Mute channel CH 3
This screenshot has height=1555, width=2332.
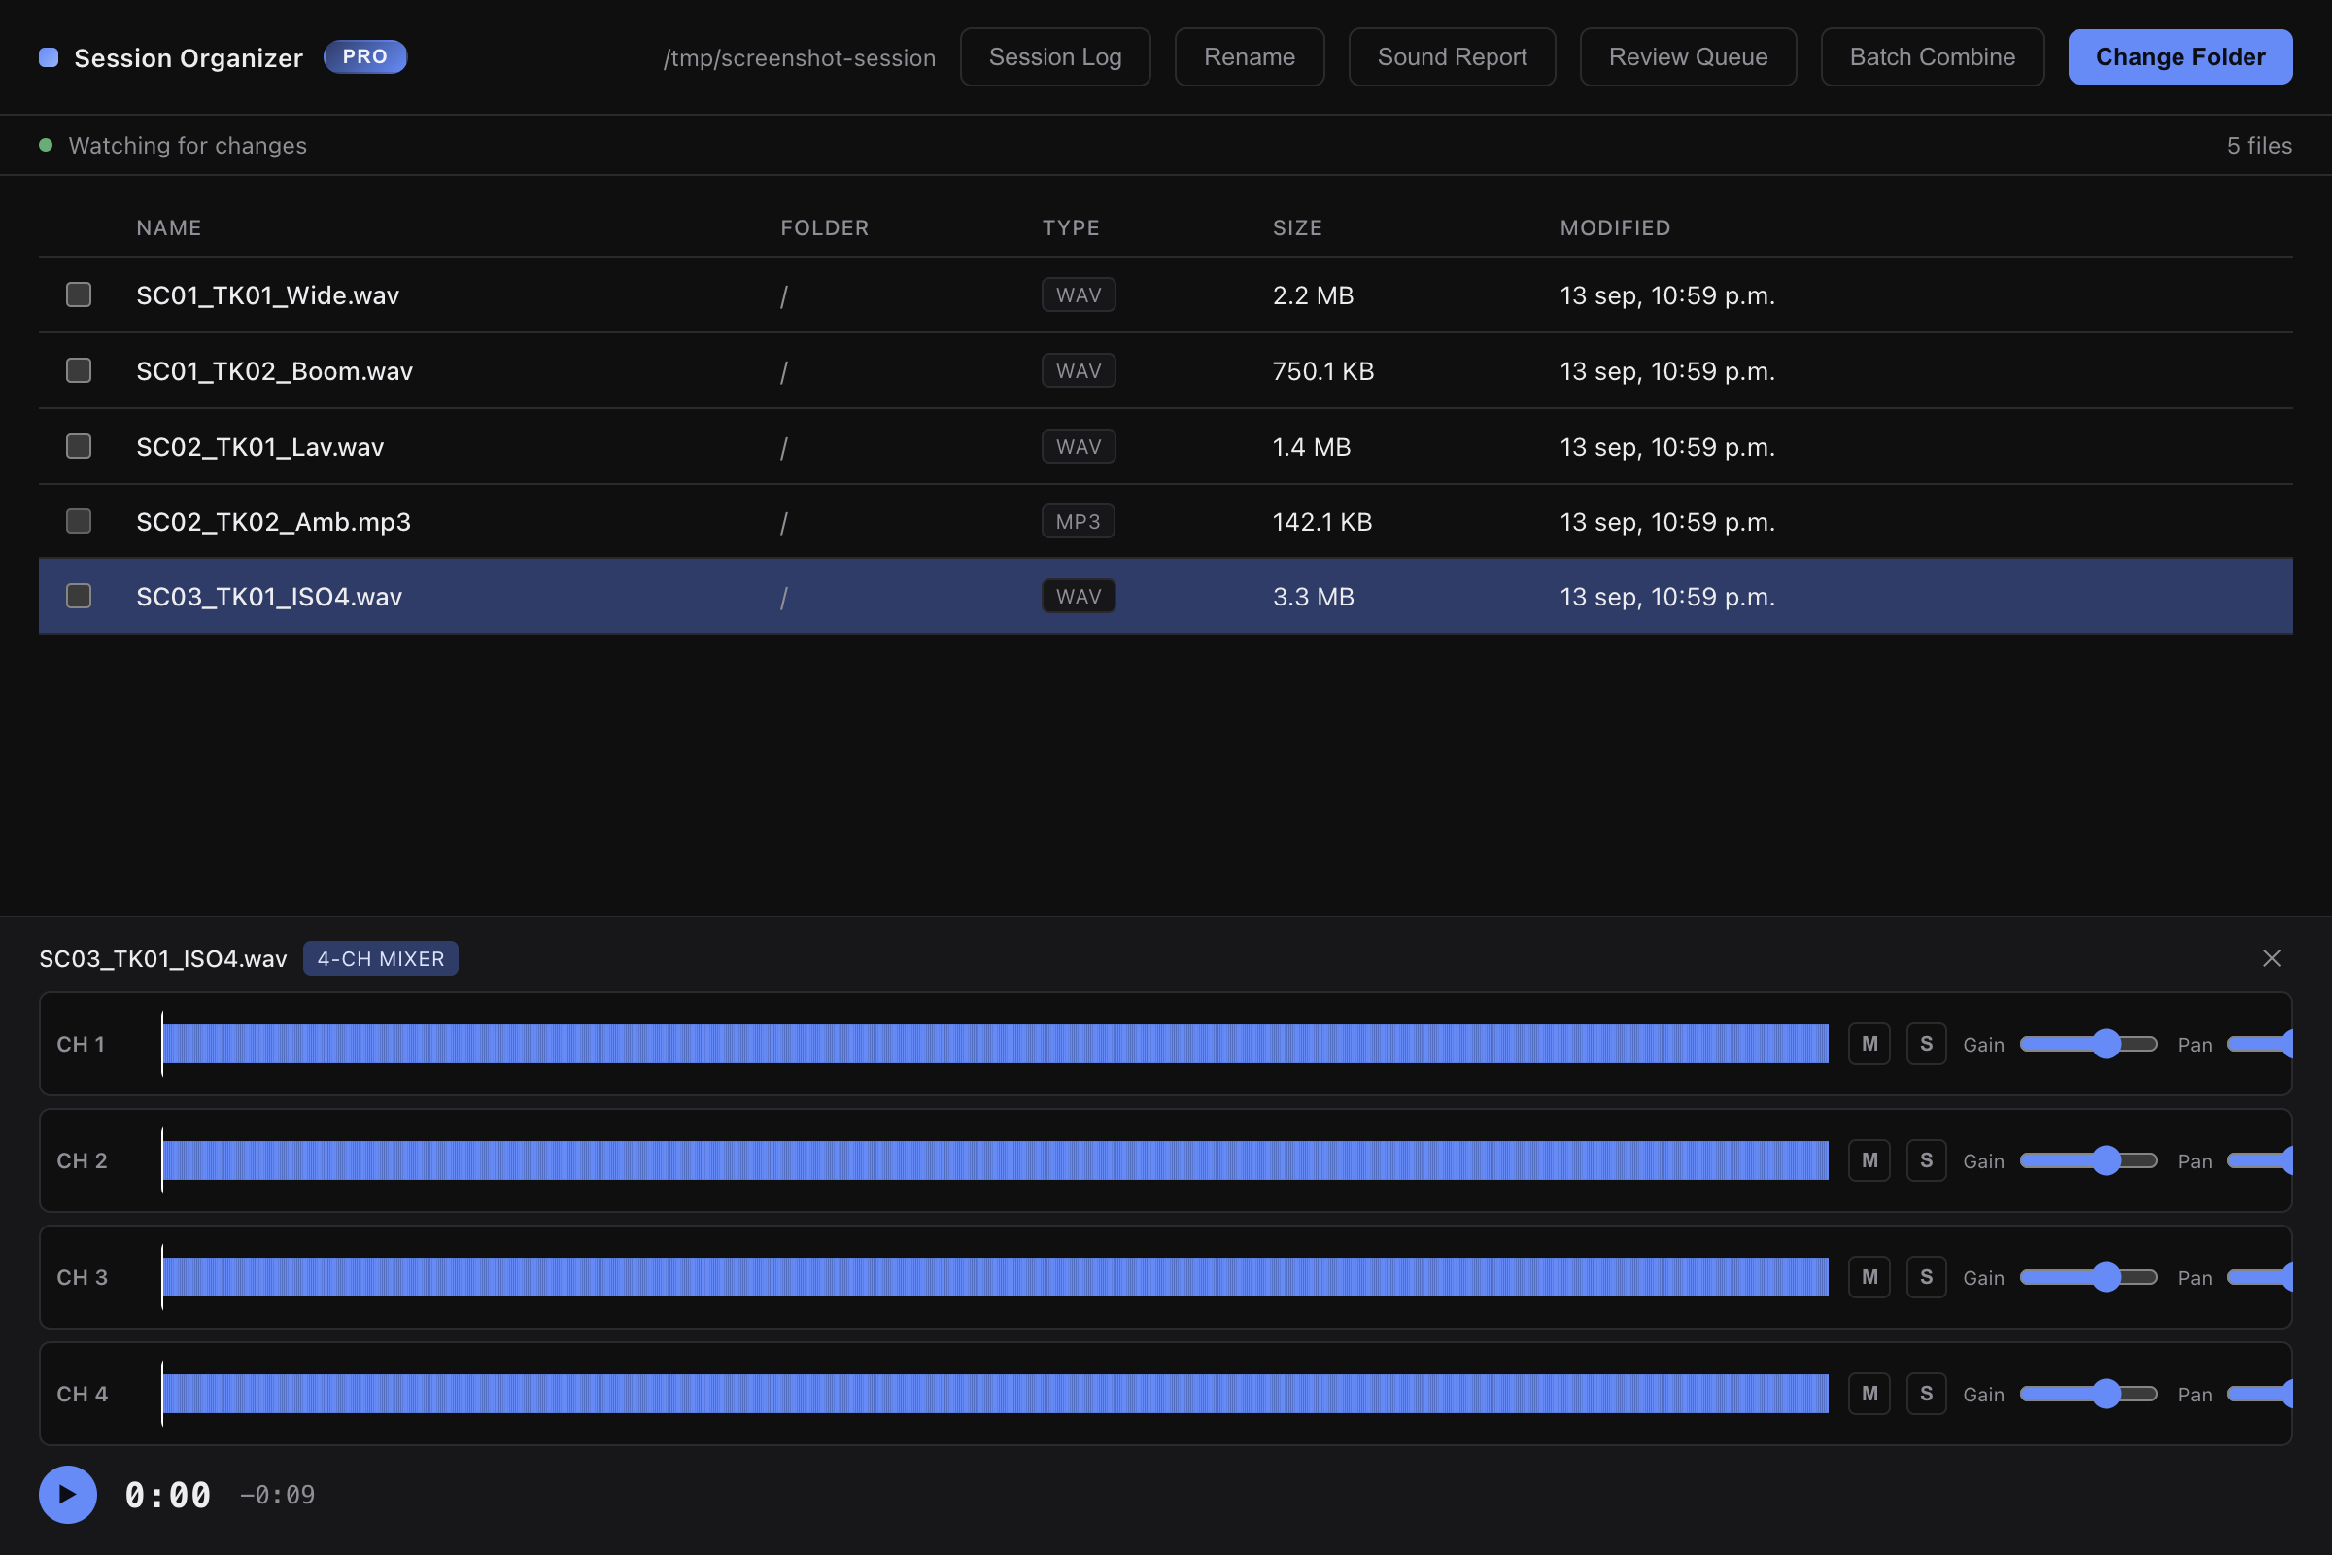click(1869, 1277)
